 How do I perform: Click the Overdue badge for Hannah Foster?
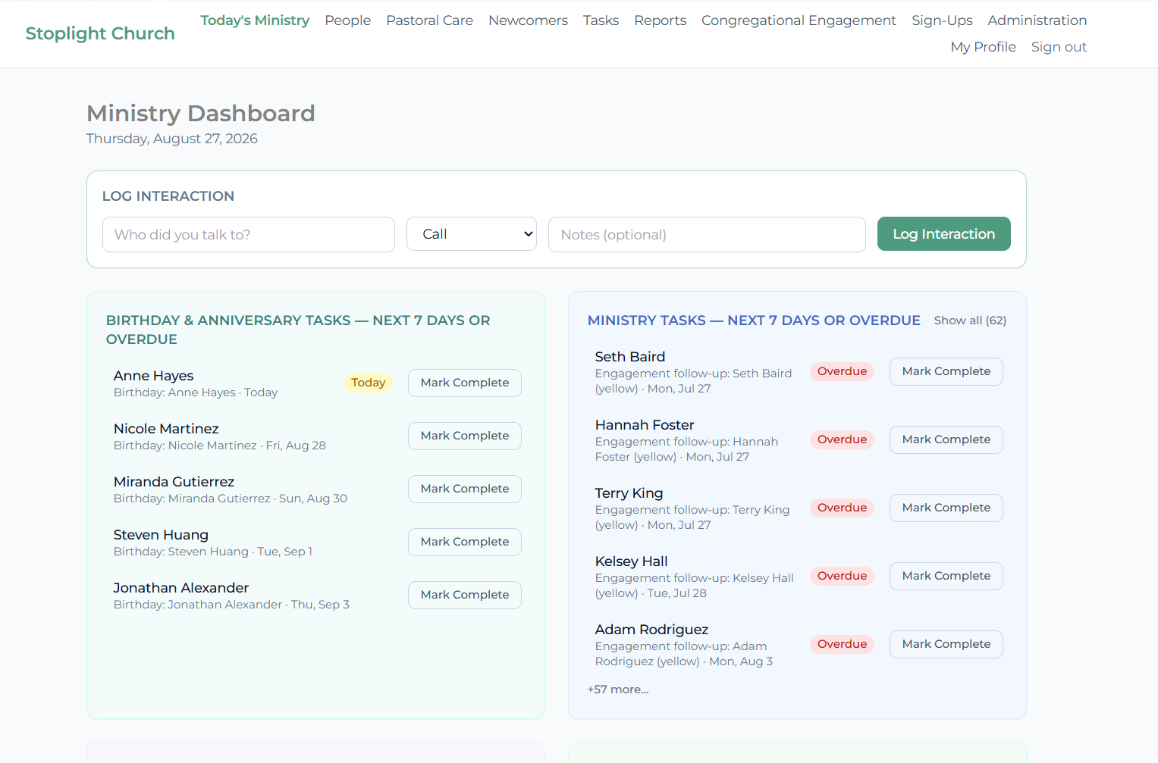(842, 439)
